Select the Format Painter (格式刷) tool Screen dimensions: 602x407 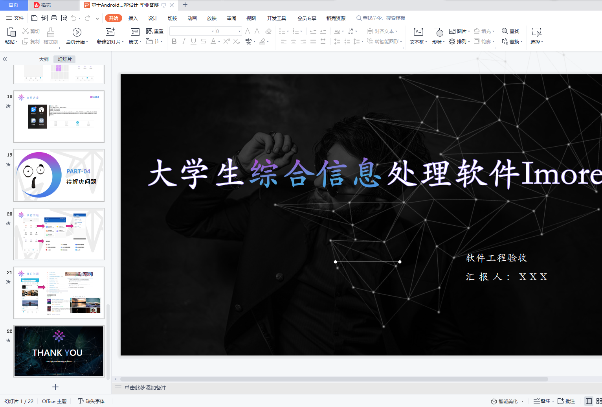pyautogui.click(x=51, y=36)
